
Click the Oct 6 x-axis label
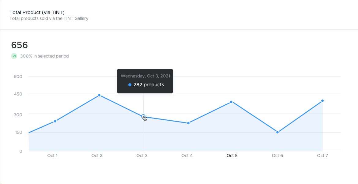click(277, 156)
